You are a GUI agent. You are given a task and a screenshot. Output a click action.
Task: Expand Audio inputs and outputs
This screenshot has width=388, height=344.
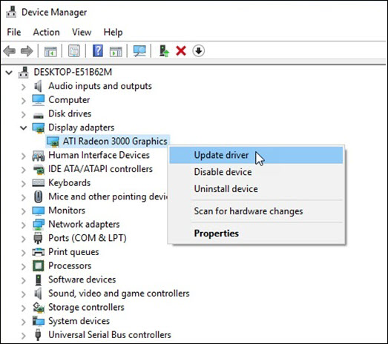pyautogui.click(x=24, y=87)
